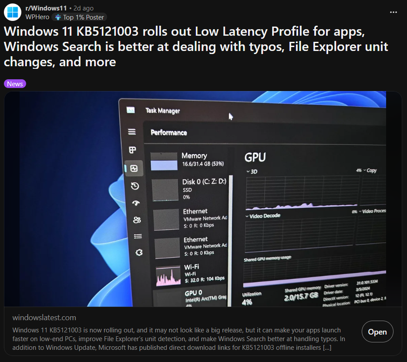Open the Copy engine dropdown

coord(370,170)
